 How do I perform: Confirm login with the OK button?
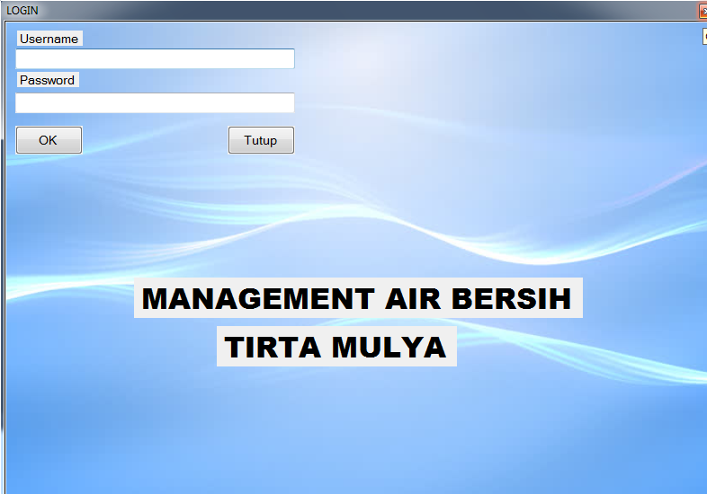tap(49, 140)
